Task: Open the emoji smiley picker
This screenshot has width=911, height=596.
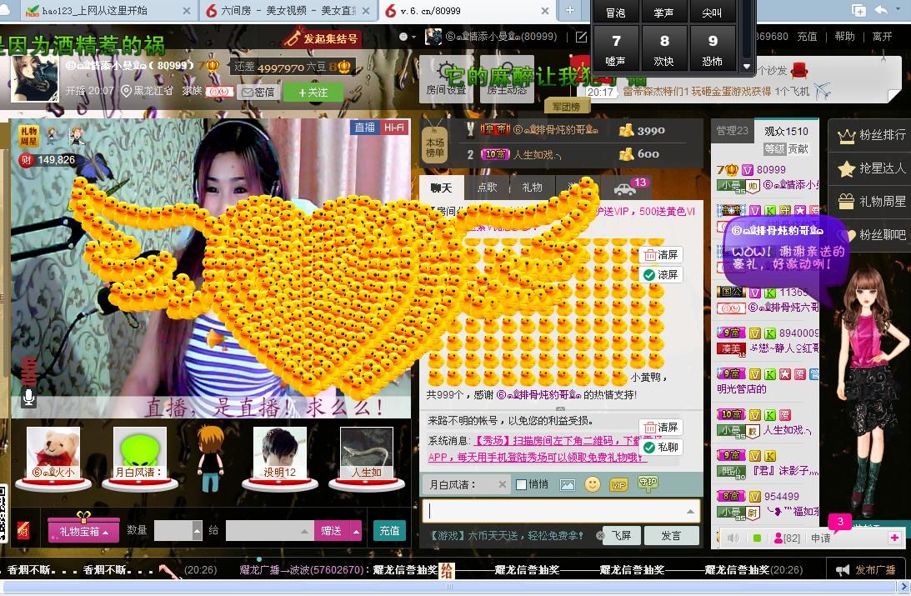Action: pos(593,484)
